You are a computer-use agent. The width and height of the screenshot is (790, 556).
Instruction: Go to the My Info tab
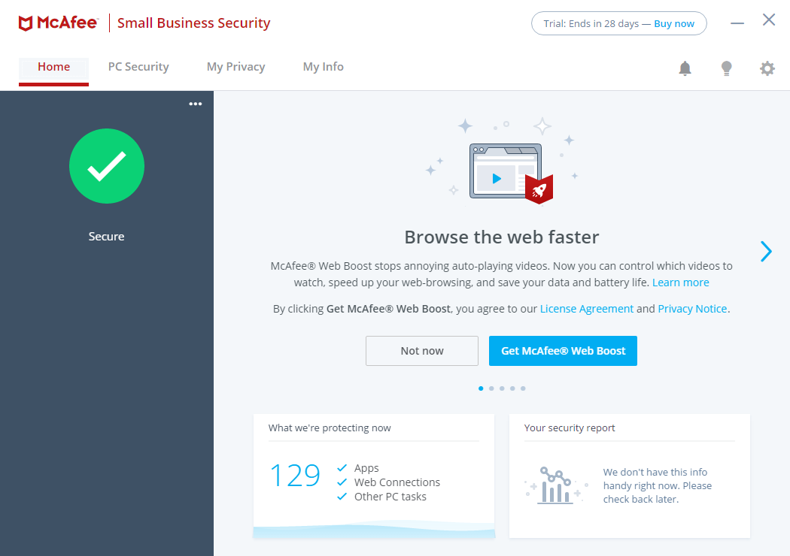pos(323,67)
